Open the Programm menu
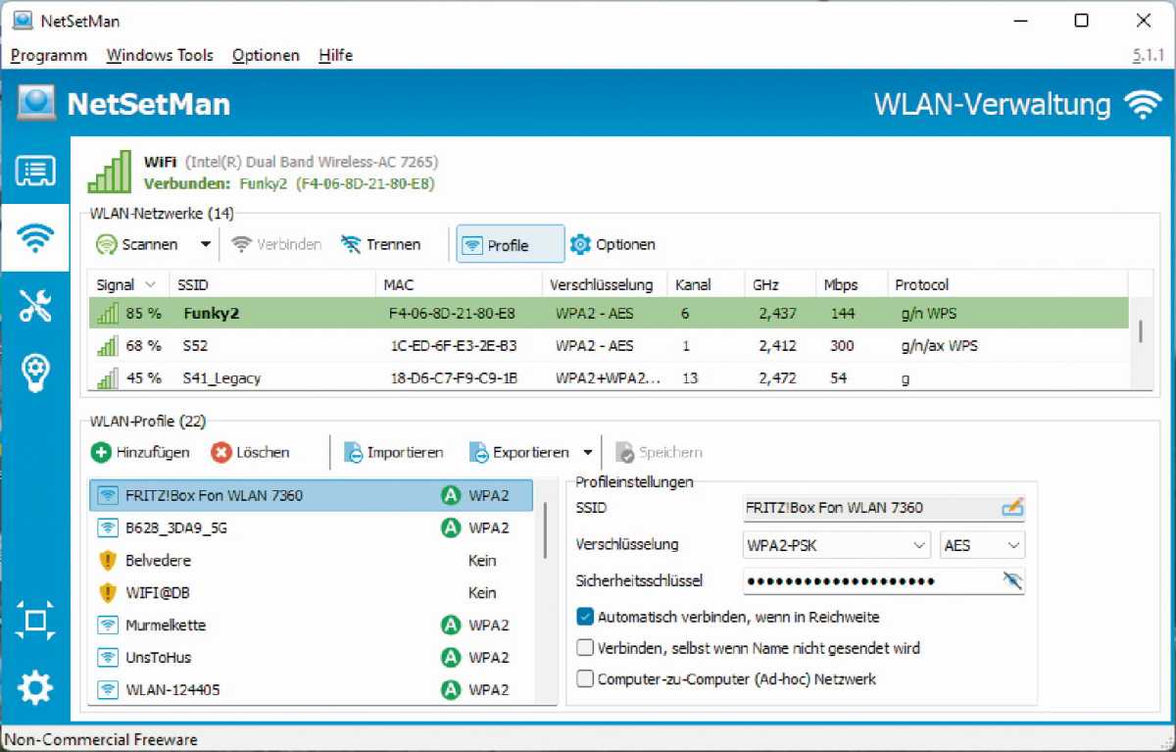 (x=49, y=55)
